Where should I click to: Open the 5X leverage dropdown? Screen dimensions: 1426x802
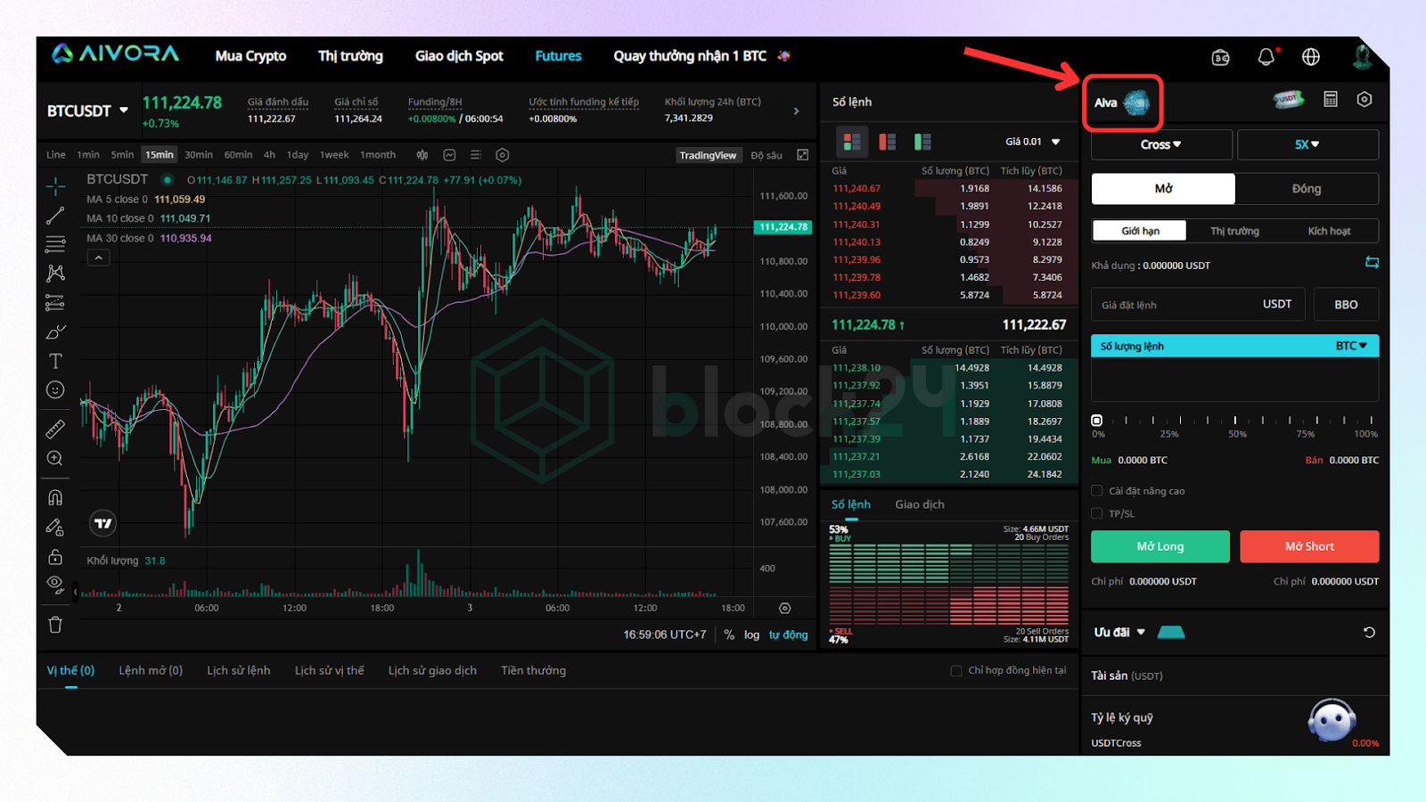(x=1307, y=144)
